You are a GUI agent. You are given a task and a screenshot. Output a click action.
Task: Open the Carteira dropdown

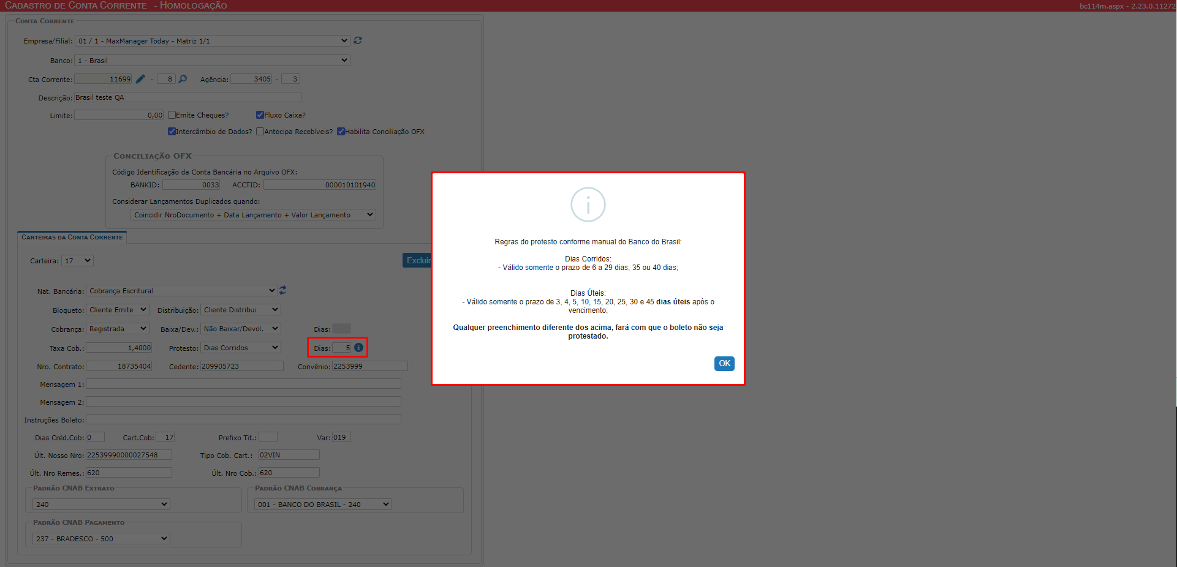point(77,261)
